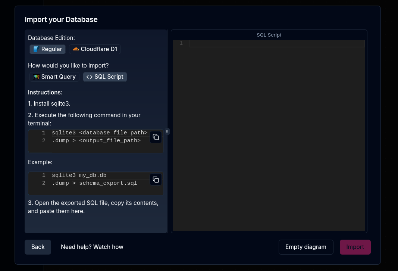398x271 pixels.
Task: Click the SQLite feather icon beside Regular
Action: pyautogui.click(x=36, y=49)
